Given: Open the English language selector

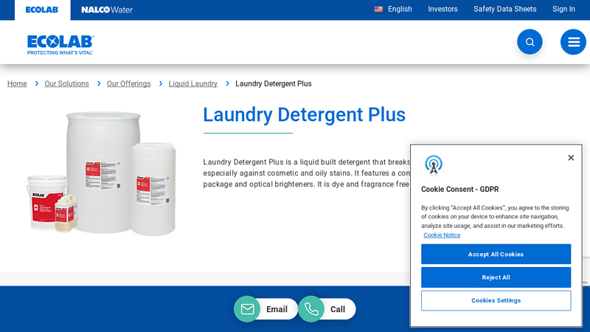Looking at the screenshot, I should coord(400,9).
